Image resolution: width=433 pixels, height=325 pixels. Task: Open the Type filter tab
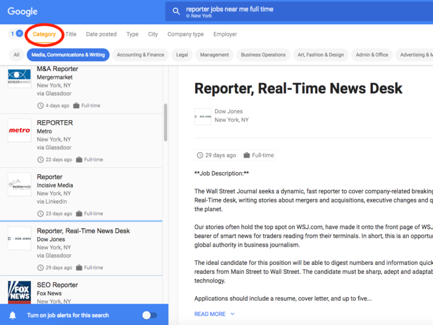click(132, 34)
